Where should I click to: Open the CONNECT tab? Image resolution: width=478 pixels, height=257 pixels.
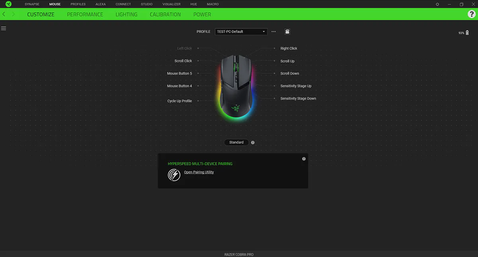[x=123, y=4]
